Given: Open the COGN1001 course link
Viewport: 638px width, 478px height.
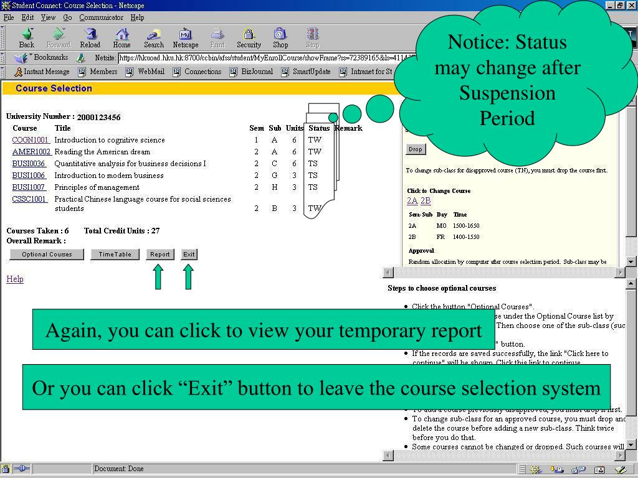Looking at the screenshot, I should coord(31,140).
